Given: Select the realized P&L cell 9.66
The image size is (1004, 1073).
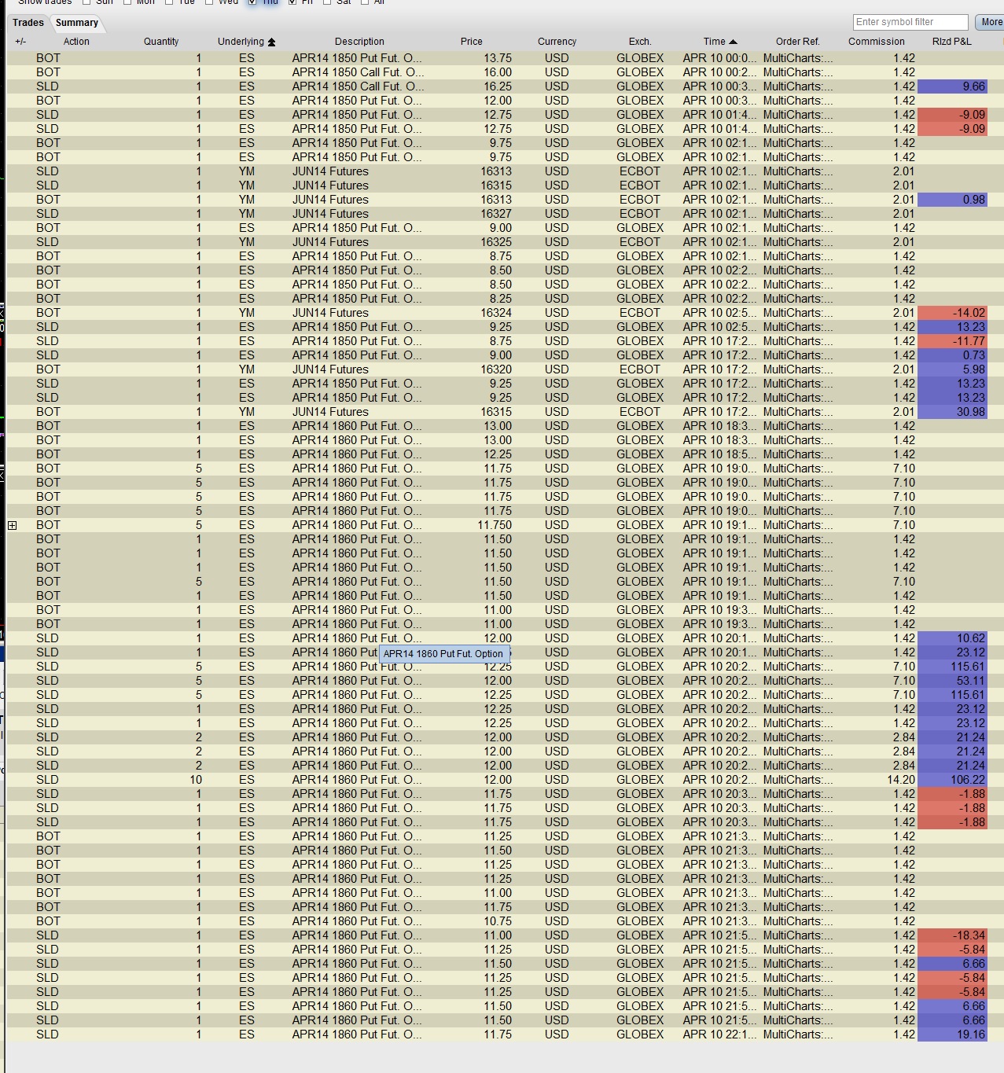Looking at the screenshot, I should [x=952, y=86].
